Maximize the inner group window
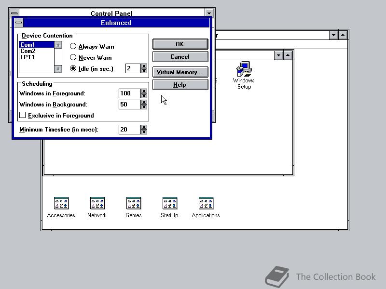The width and height of the screenshot is (386, 289). coord(288,55)
